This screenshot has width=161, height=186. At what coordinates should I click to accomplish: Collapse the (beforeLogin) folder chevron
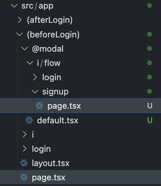[19, 35]
